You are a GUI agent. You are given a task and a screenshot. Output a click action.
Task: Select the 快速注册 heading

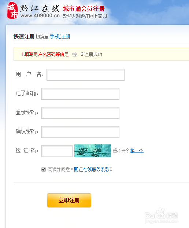point(24,37)
